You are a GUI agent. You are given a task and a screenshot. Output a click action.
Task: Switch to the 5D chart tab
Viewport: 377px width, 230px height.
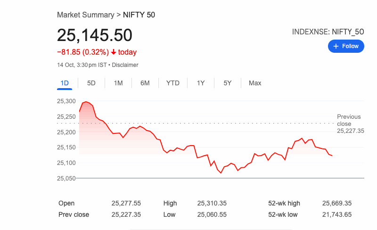point(91,83)
